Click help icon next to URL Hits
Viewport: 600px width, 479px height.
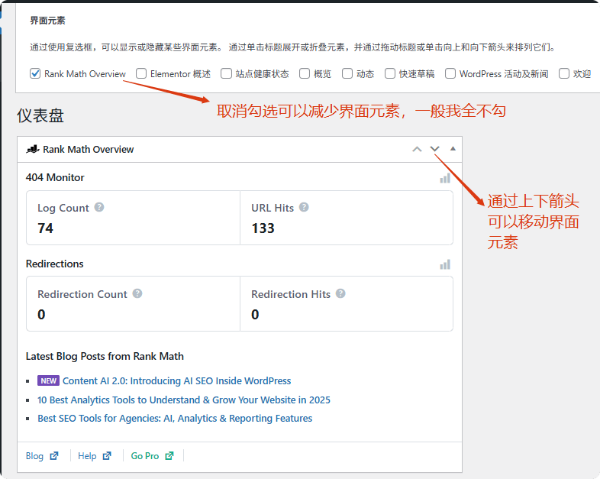(304, 207)
